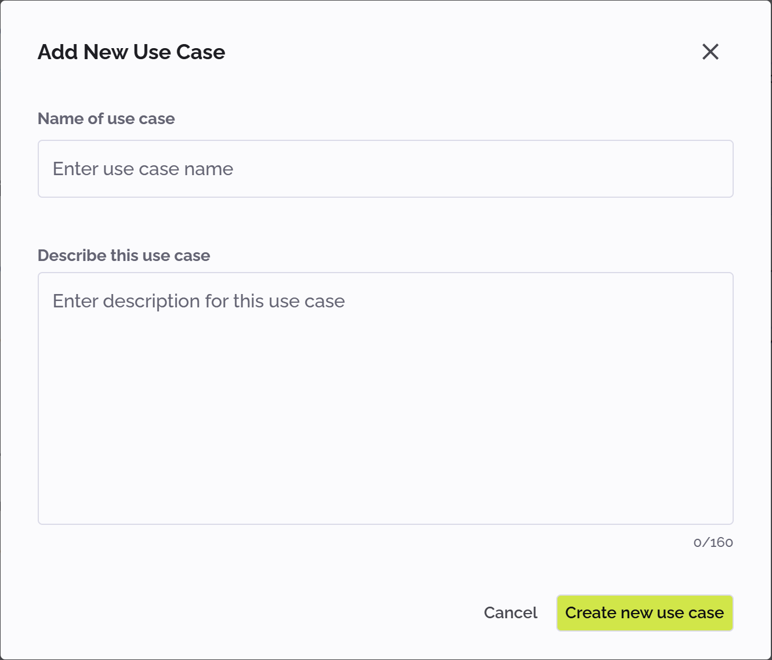Click the 'Name of use case' label
The width and height of the screenshot is (772, 660).
[x=106, y=119]
